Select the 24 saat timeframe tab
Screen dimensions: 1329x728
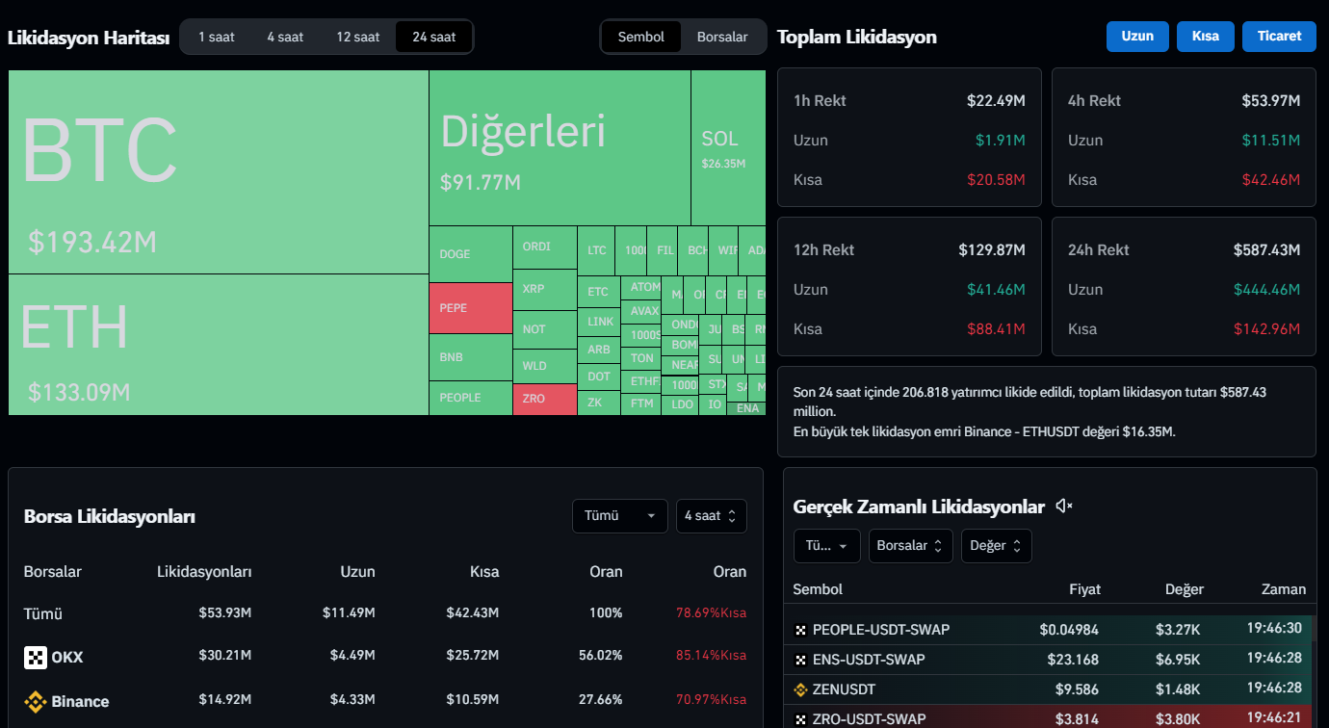pos(433,37)
